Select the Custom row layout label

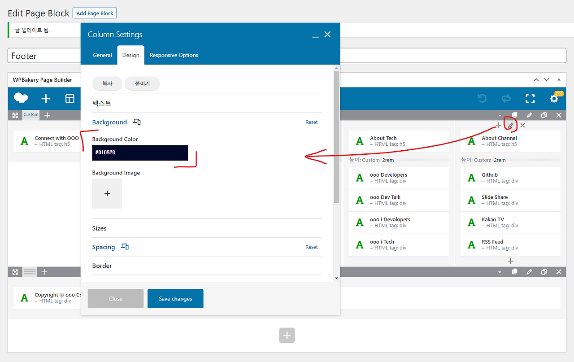(31, 115)
